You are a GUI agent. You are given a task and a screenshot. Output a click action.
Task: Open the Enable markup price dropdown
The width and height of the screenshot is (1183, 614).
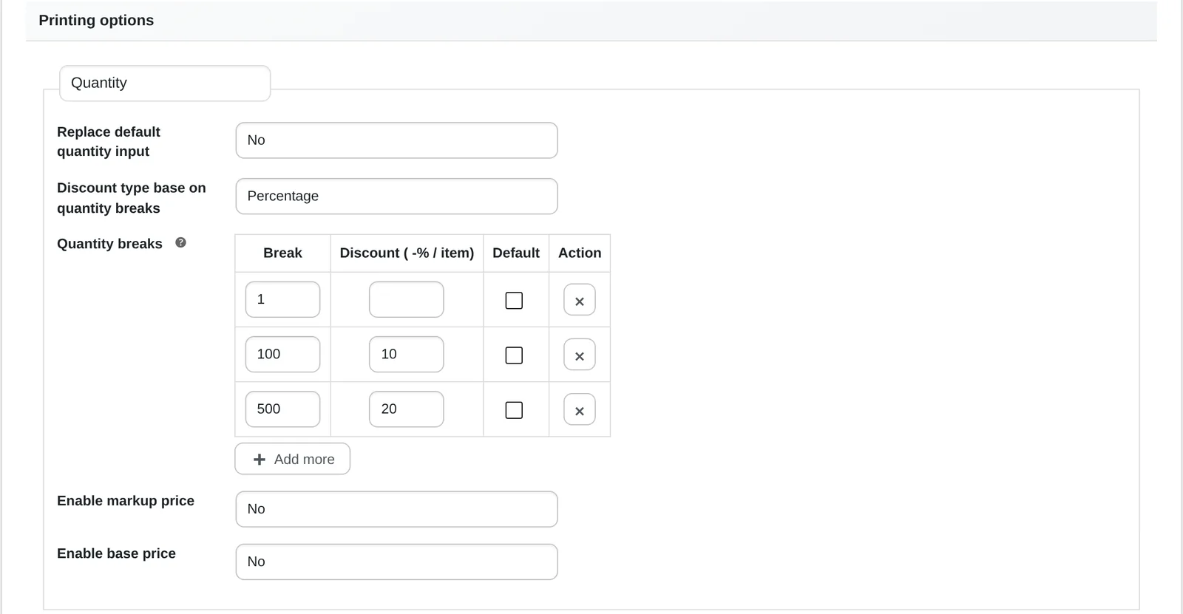(396, 509)
